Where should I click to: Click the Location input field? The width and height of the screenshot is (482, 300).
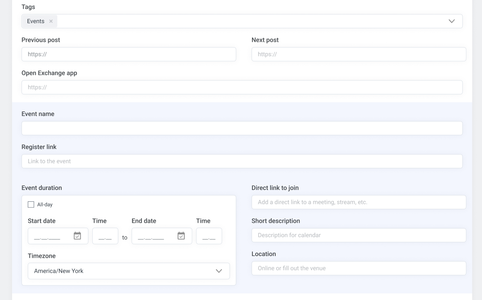tap(358, 268)
